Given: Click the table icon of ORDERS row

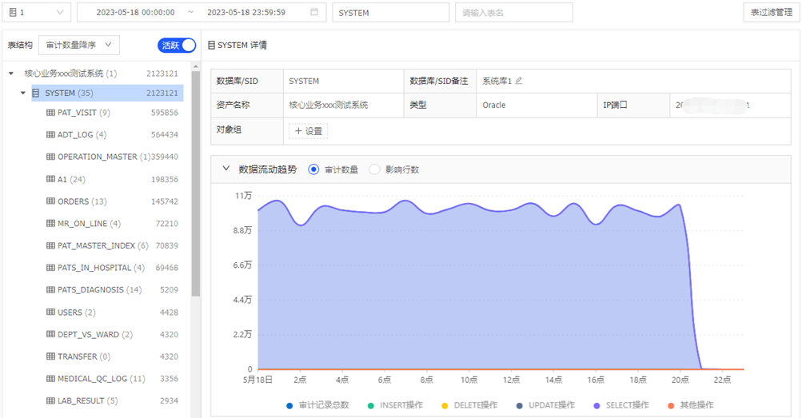Looking at the screenshot, I should tap(50, 201).
